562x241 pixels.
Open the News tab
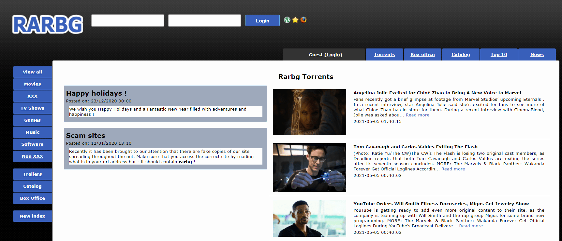537,55
